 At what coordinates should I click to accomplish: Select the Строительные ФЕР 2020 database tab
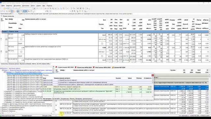[x=65, y=67]
